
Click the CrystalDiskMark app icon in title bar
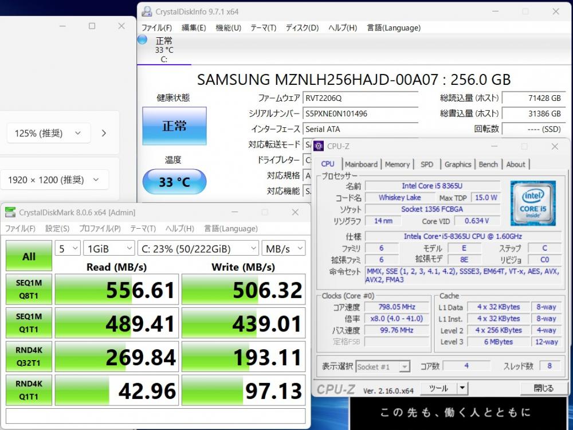[x=10, y=212]
